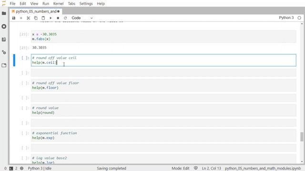This screenshot has width=305, height=171.
Task: Open the Help menu
Action: click(101, 3)
